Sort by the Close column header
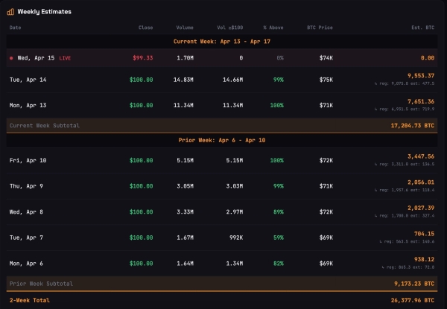 145,28
